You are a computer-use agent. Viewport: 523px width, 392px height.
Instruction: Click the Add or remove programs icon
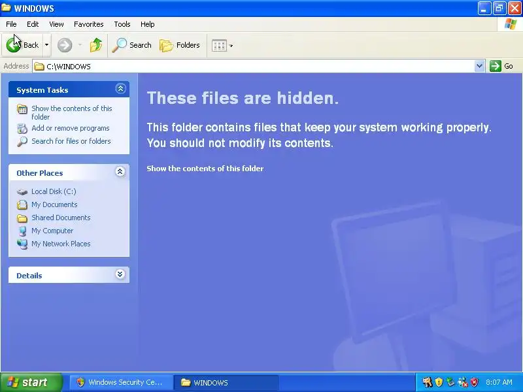22,128
